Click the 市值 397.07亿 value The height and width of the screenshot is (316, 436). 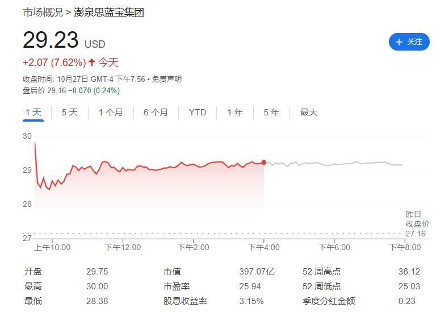(257, 272)
